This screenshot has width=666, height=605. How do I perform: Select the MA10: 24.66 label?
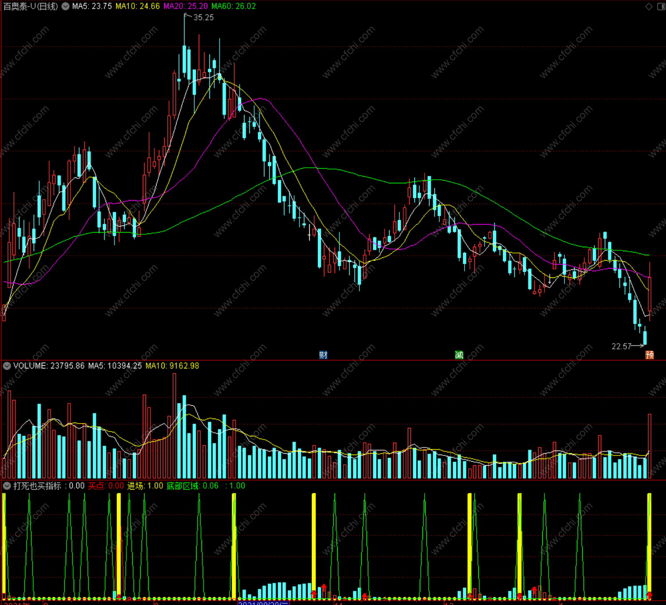tap(138, 6)
